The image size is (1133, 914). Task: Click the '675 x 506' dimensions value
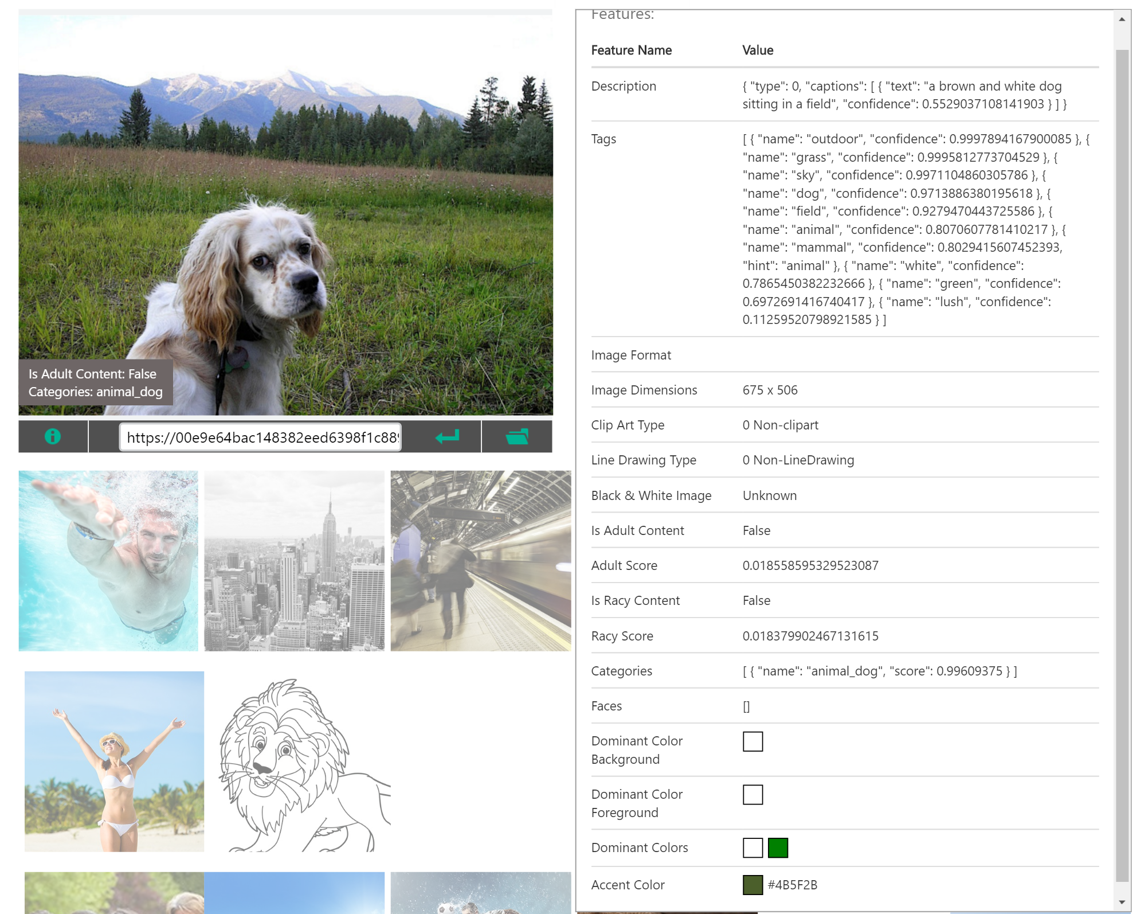click(x=770, y=390)
